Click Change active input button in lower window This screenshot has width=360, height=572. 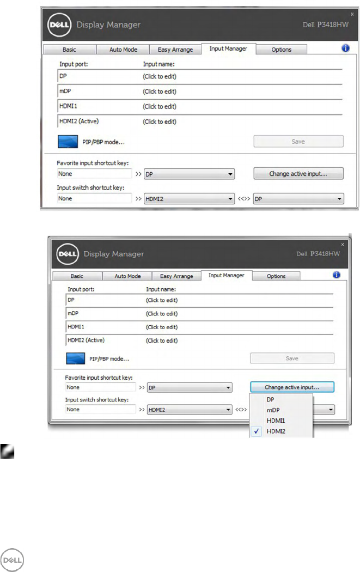point(292,387)
